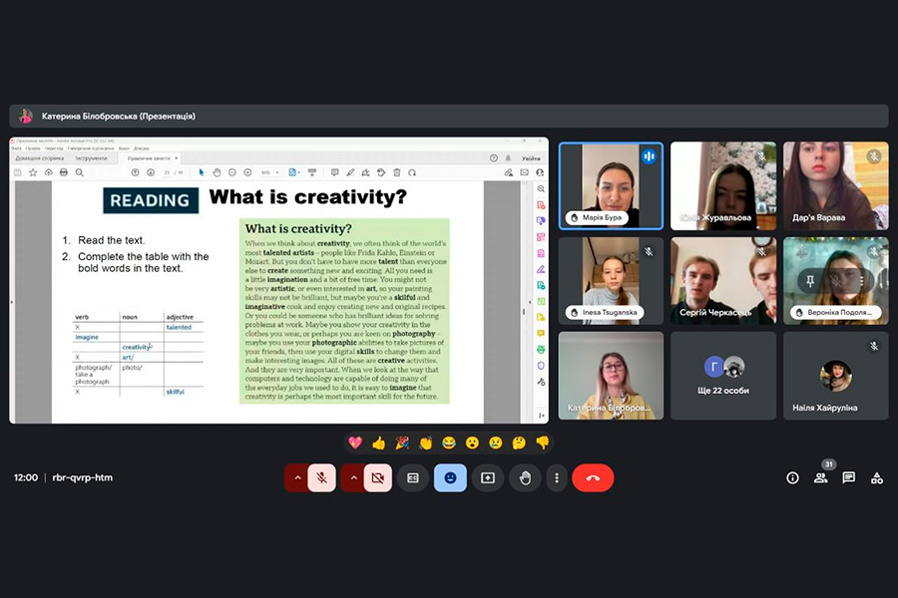The height and width of the screenshot is (598, 898).
Task: Unmute the microphone in the Meet control bar
Action: [x=322, y=477]
